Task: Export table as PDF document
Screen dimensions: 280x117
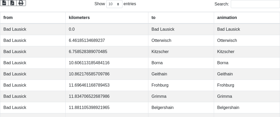Action: tap(12, 3)
